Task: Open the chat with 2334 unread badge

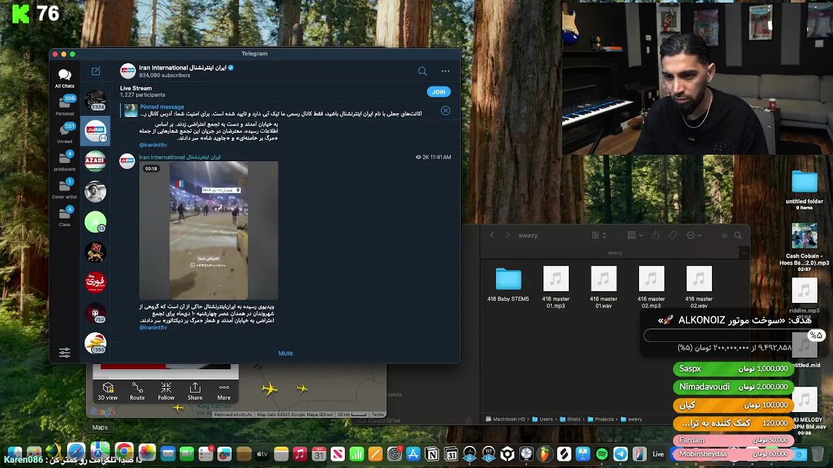Action: click(95, 101)
